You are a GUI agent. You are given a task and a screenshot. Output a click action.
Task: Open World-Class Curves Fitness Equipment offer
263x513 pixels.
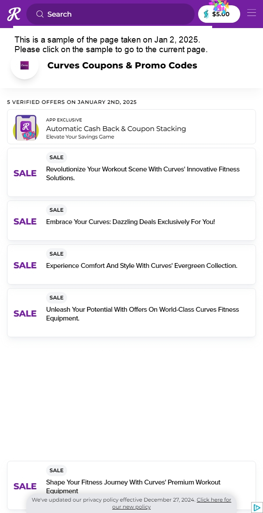[131, 313]
